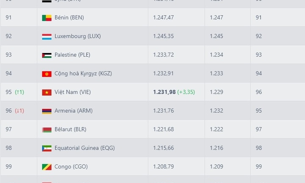Click the Luxembourg flag icon
The width and height of the screenshot is (305, 183).
pyautogui.click(x=47, y=36)
